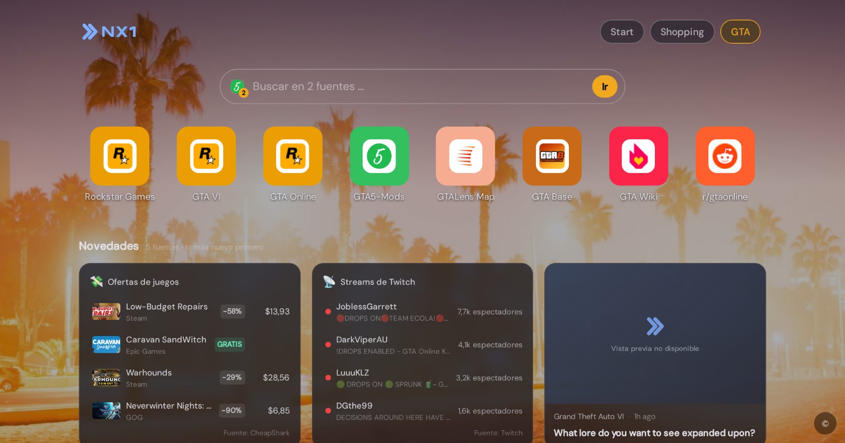
Task: Click the live red dot beside LuuuKLZ
Action: pos(328,378)
